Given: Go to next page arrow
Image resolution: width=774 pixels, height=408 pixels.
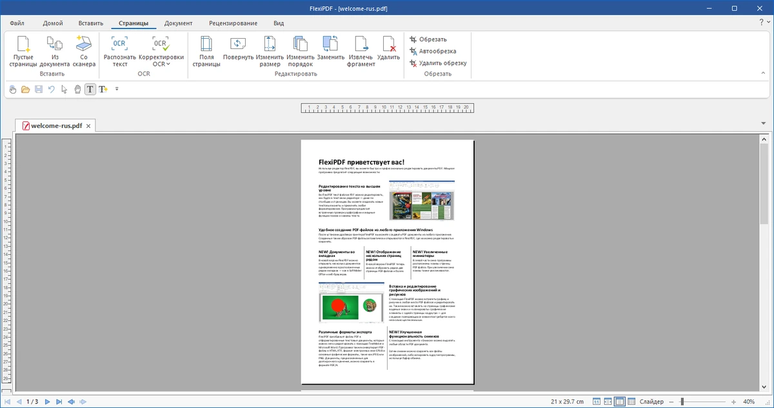Looking at the screenshot, I should click(47, 402).
